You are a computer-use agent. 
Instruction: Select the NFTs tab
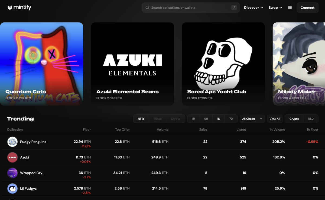point(141,119)
